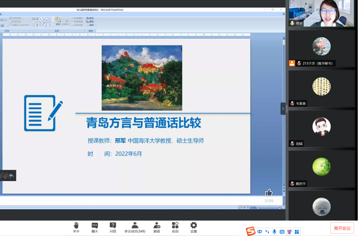Open the Q&A (问答) icon
The image size is (358, 236).
pyautogui.click(x=112, y=225)
